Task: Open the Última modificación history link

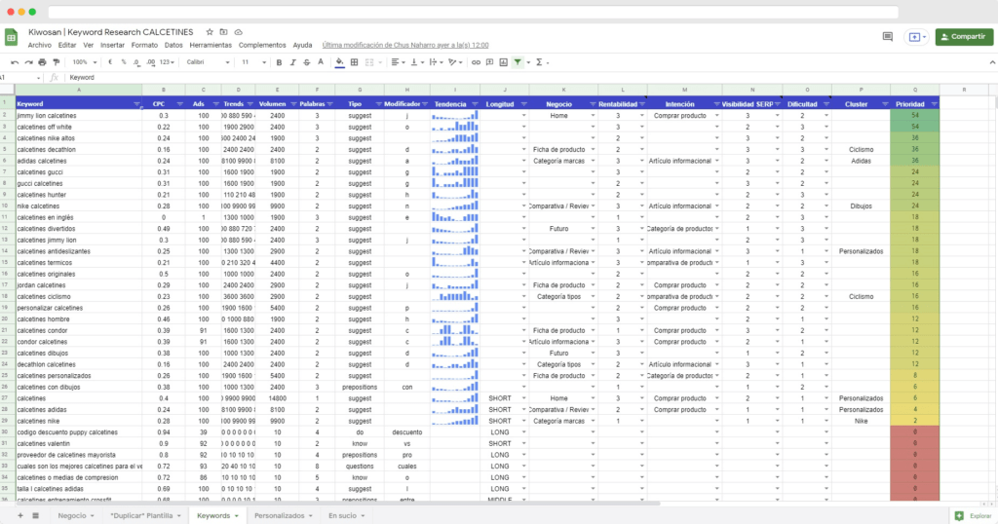Action: (x=405, y=45)
